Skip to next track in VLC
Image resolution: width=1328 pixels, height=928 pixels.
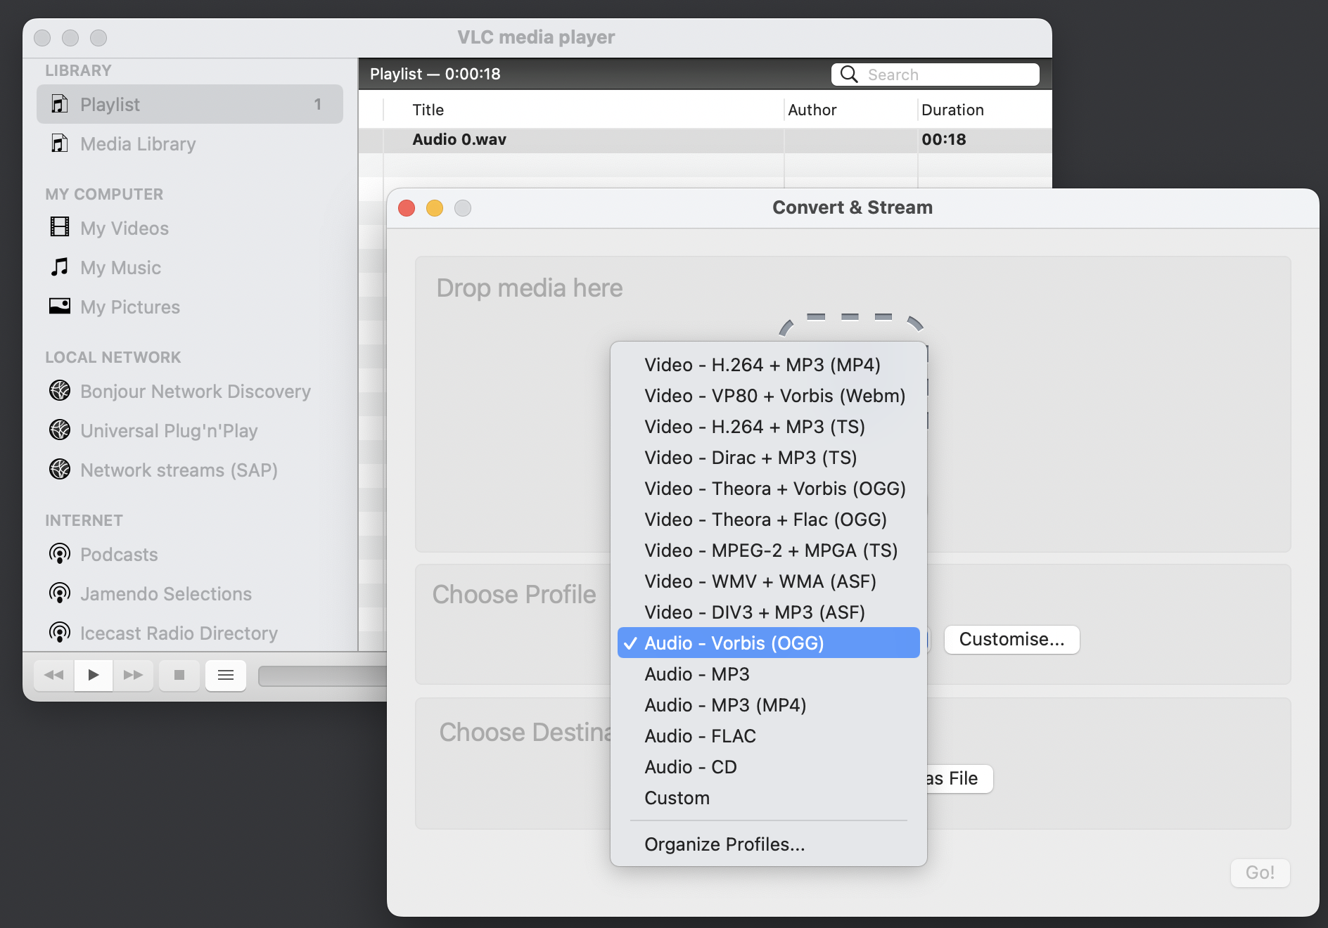click(x=133, y=676)
